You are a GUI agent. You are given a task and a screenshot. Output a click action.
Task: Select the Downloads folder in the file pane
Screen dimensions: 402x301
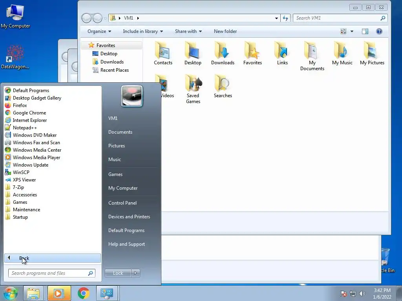tap(223, 53)
